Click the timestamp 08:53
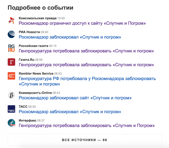This screenshot has width=169, height=148. click(x=58, y=74)
